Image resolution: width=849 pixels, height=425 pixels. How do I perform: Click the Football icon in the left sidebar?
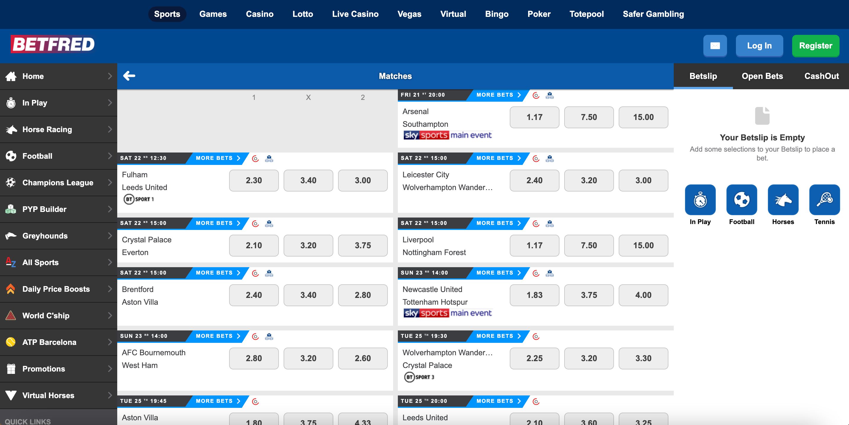point(11,156)
